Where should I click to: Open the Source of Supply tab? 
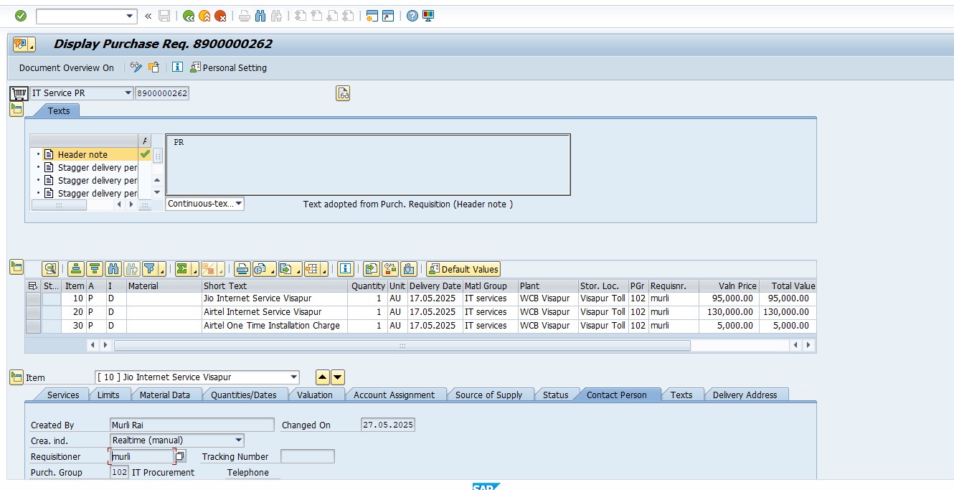point(488,395)
